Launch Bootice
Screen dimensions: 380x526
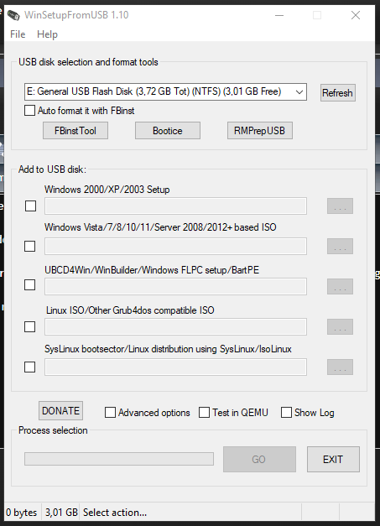pos(168,131)
